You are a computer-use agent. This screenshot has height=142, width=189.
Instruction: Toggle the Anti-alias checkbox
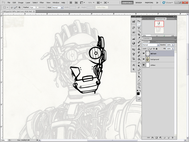(x=38, y=7)
